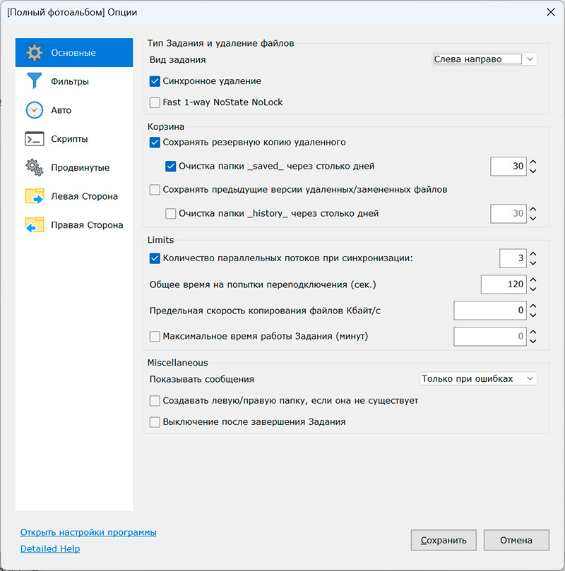Click the reconnect time input field
Screen dimensions: 565x571
(503, 284)
